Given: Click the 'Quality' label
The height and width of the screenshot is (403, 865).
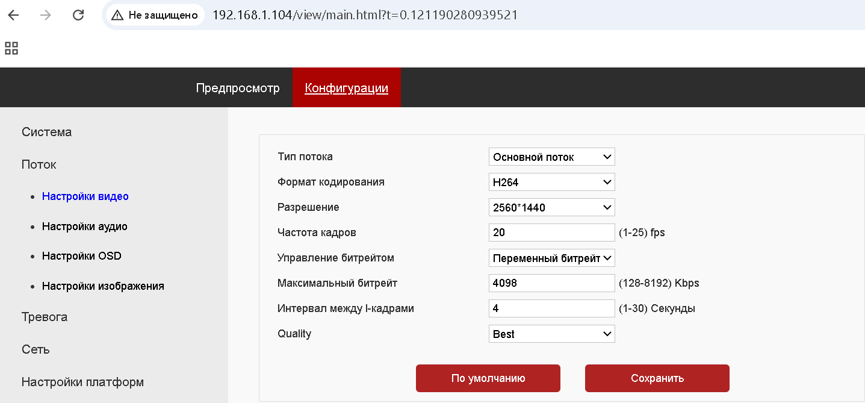Looking at the screenshot, I should click(294, 334).
